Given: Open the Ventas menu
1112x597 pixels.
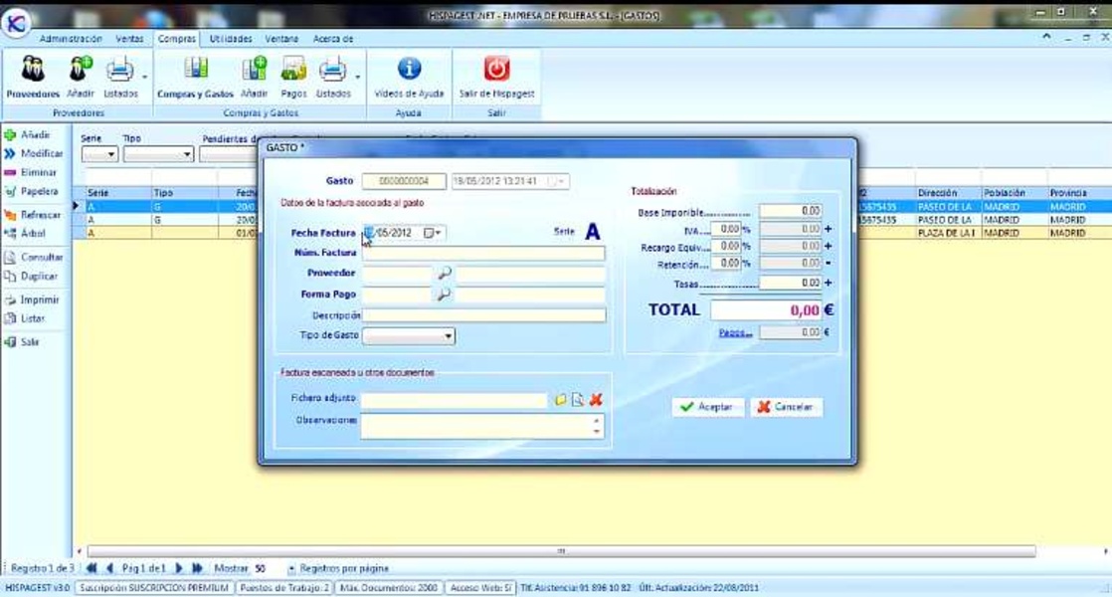Looking at the screenshot, I should [x=129, y=39].
